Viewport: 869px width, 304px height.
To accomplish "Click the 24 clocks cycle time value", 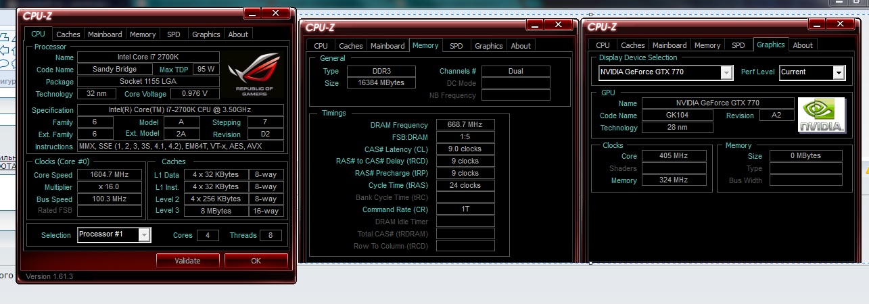I will pyautogui.click(x=465, y=185).
